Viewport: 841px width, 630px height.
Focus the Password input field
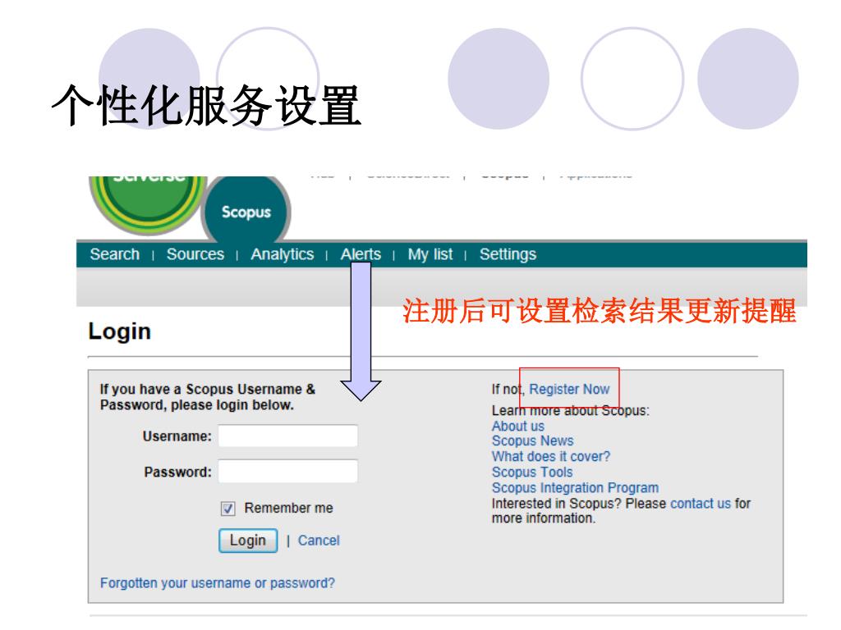pos(288,472)
